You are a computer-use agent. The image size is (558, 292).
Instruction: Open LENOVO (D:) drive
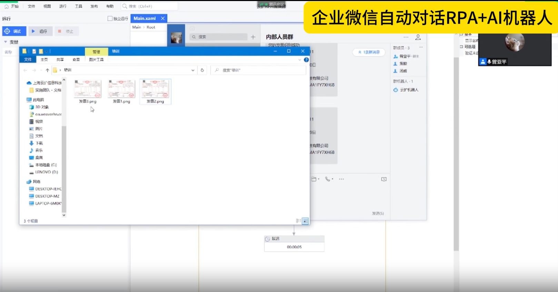tap(44, 172)
